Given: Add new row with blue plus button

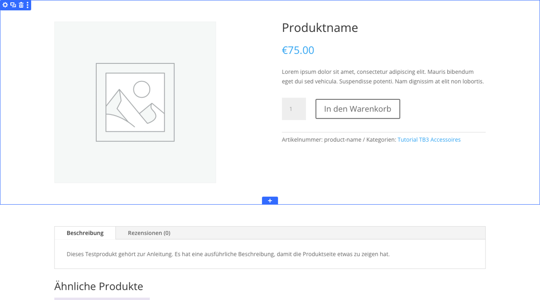Looking at the screenshot, I should click(270, 201).
